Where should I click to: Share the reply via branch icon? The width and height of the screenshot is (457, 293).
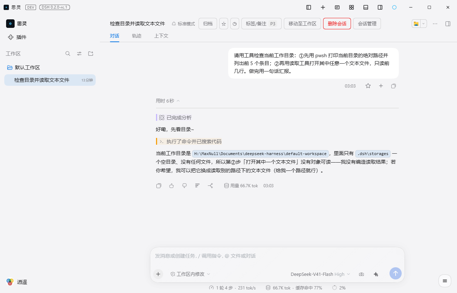tap(210, 186)
